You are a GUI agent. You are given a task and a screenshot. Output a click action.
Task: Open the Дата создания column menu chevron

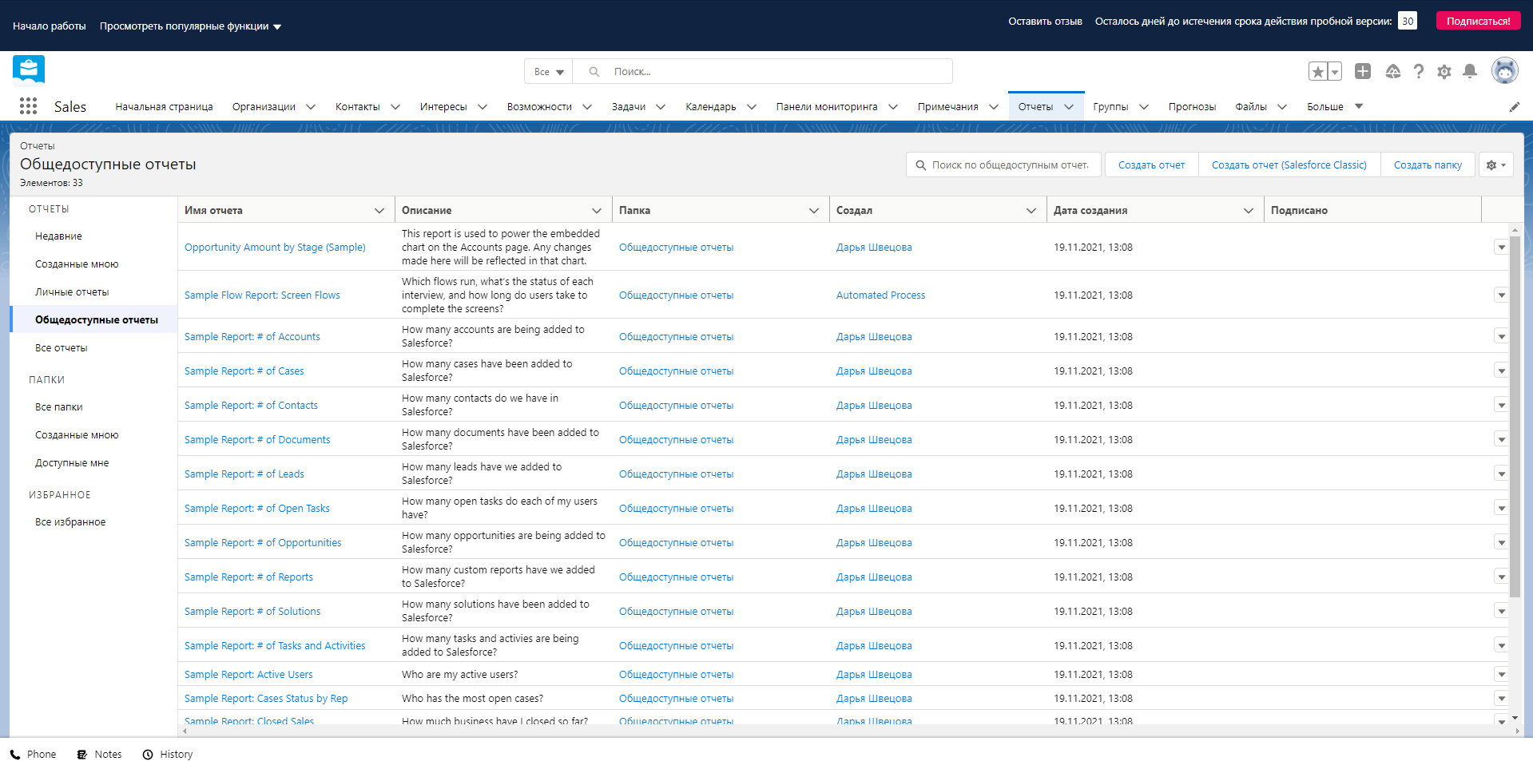(x=1249, y=211)
